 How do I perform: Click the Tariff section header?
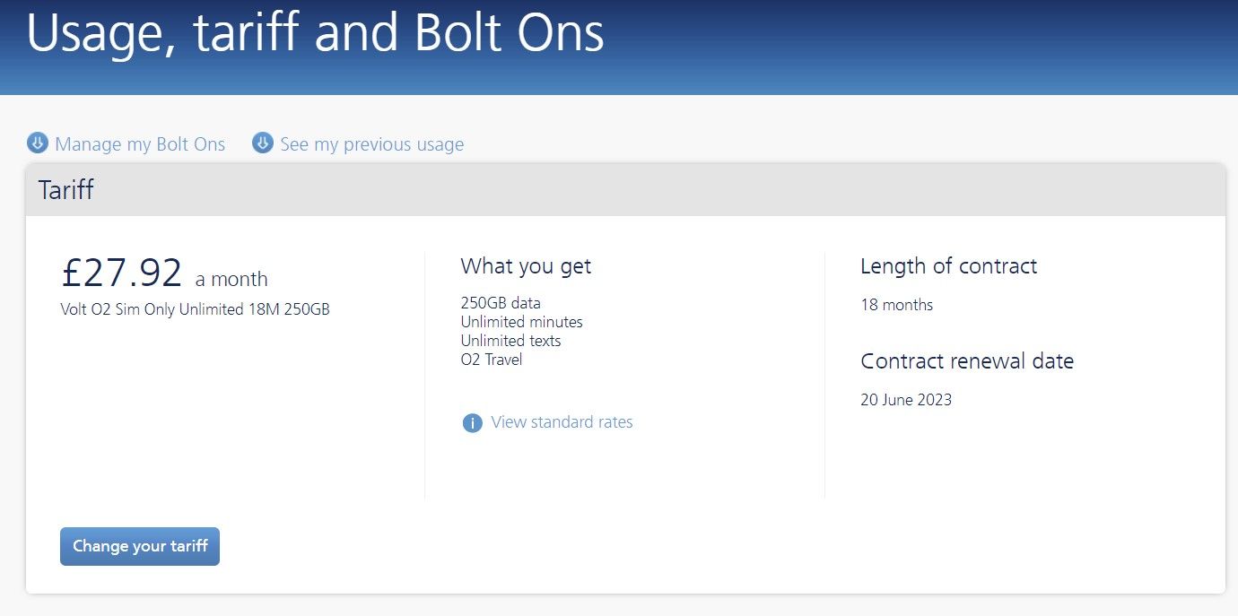(x=65, y=189)
